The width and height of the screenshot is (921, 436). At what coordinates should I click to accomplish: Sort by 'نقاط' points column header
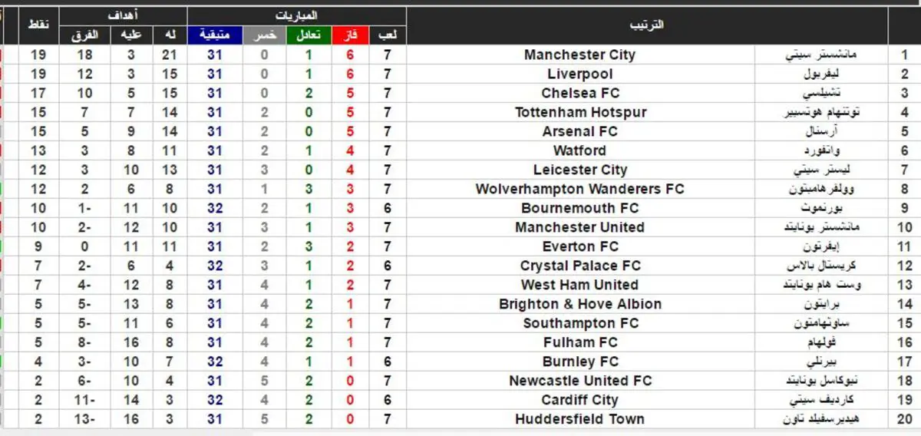click(x=38, y=25)
